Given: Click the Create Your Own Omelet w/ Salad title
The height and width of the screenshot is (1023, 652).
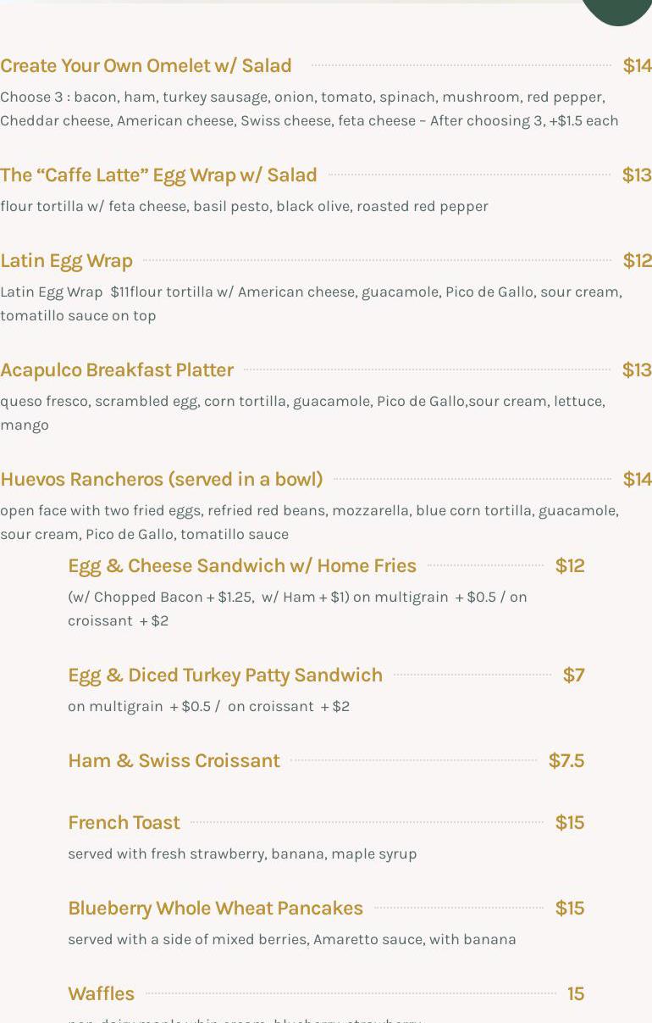Looking at the screenshot, I should pos(146,65).
